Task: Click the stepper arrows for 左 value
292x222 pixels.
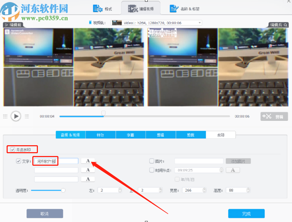Action: point(120,190)
